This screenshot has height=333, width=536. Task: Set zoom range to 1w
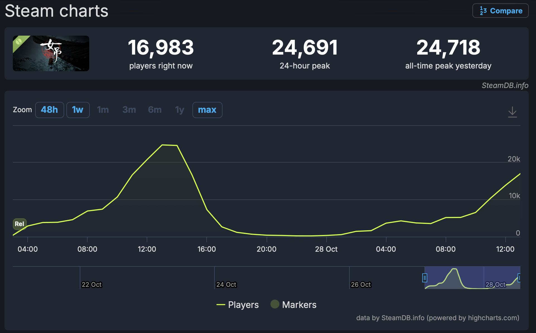78,110
